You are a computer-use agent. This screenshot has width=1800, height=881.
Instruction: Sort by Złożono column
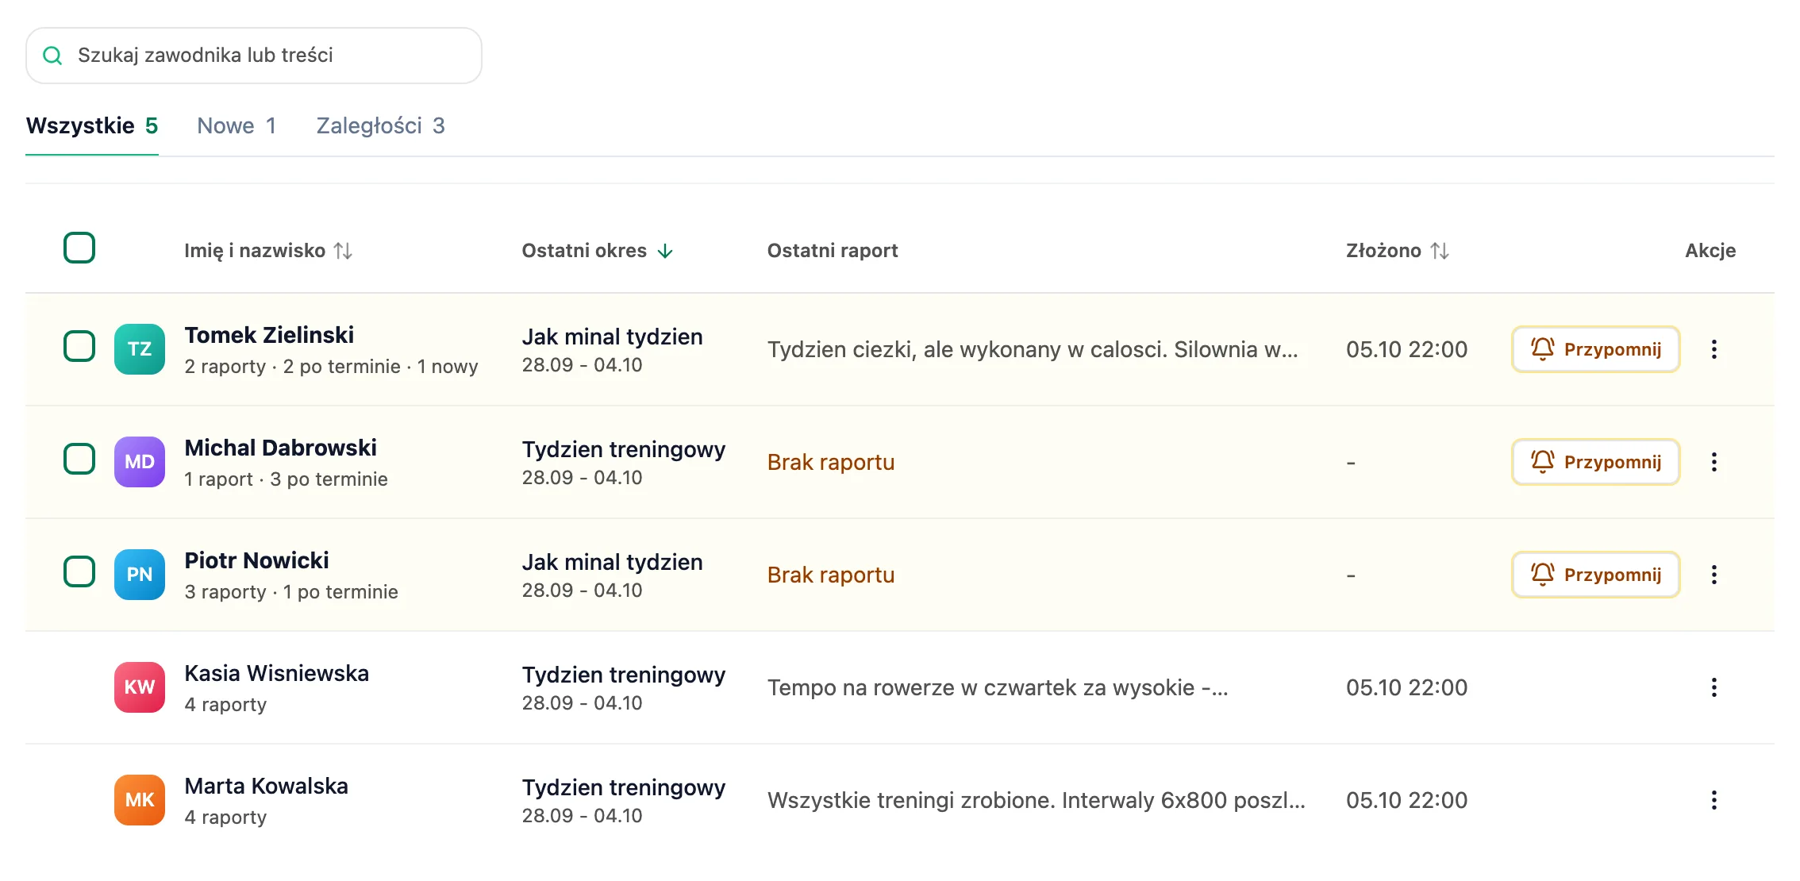(1398, 251)
